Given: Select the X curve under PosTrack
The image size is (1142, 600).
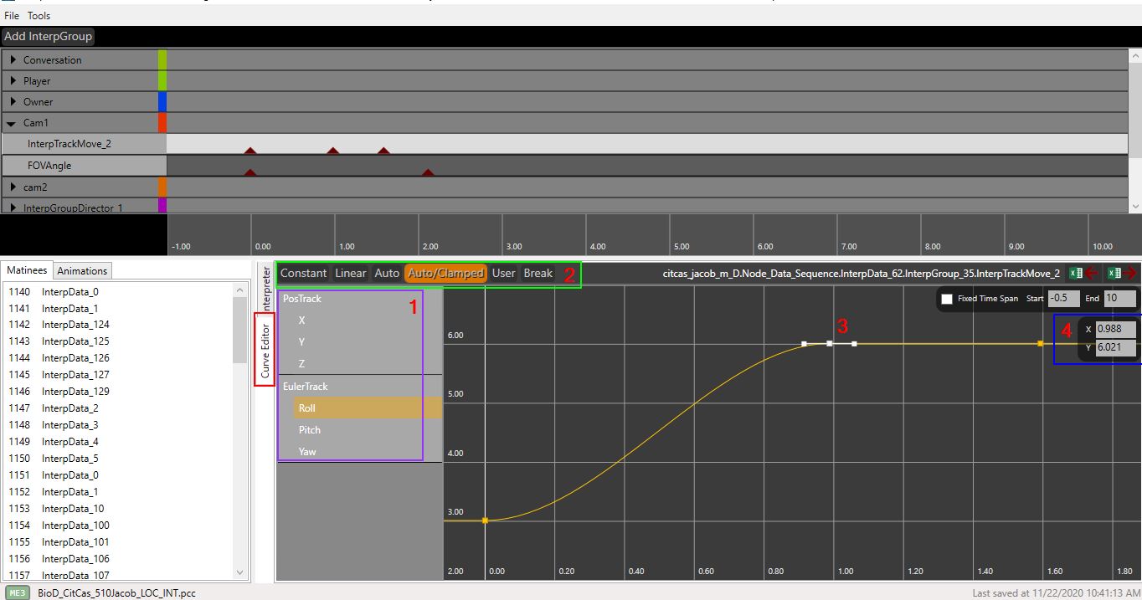Looking at the screenshot, I should pos(302,321).
